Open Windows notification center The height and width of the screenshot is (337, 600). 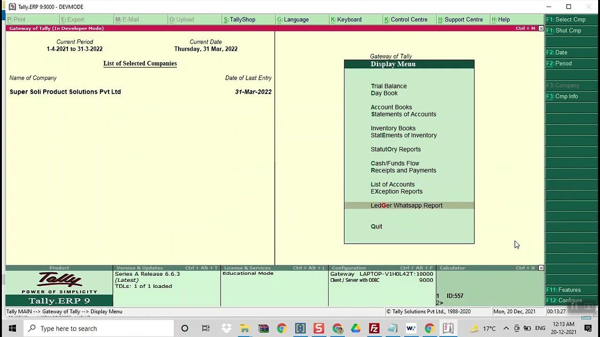[x=588, y=329]
